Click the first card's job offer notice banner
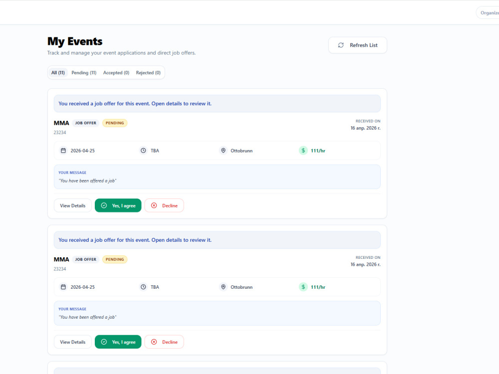This screenshot has height=374, width=499. 217,104
